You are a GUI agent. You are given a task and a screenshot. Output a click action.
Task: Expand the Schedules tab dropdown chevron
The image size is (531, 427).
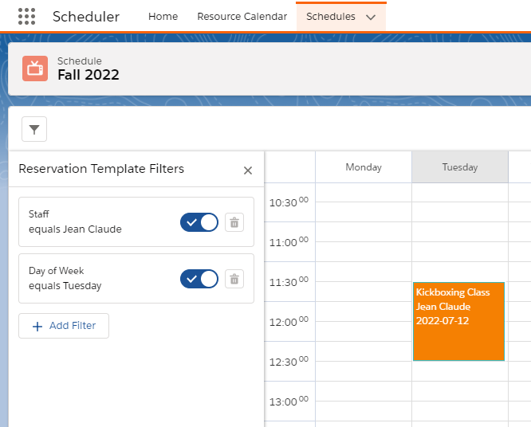click(x=370, y=17)
